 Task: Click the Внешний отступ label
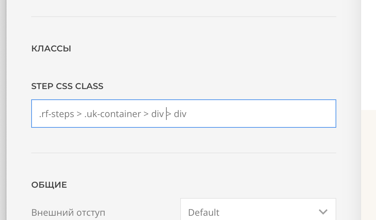click(68, 213)
